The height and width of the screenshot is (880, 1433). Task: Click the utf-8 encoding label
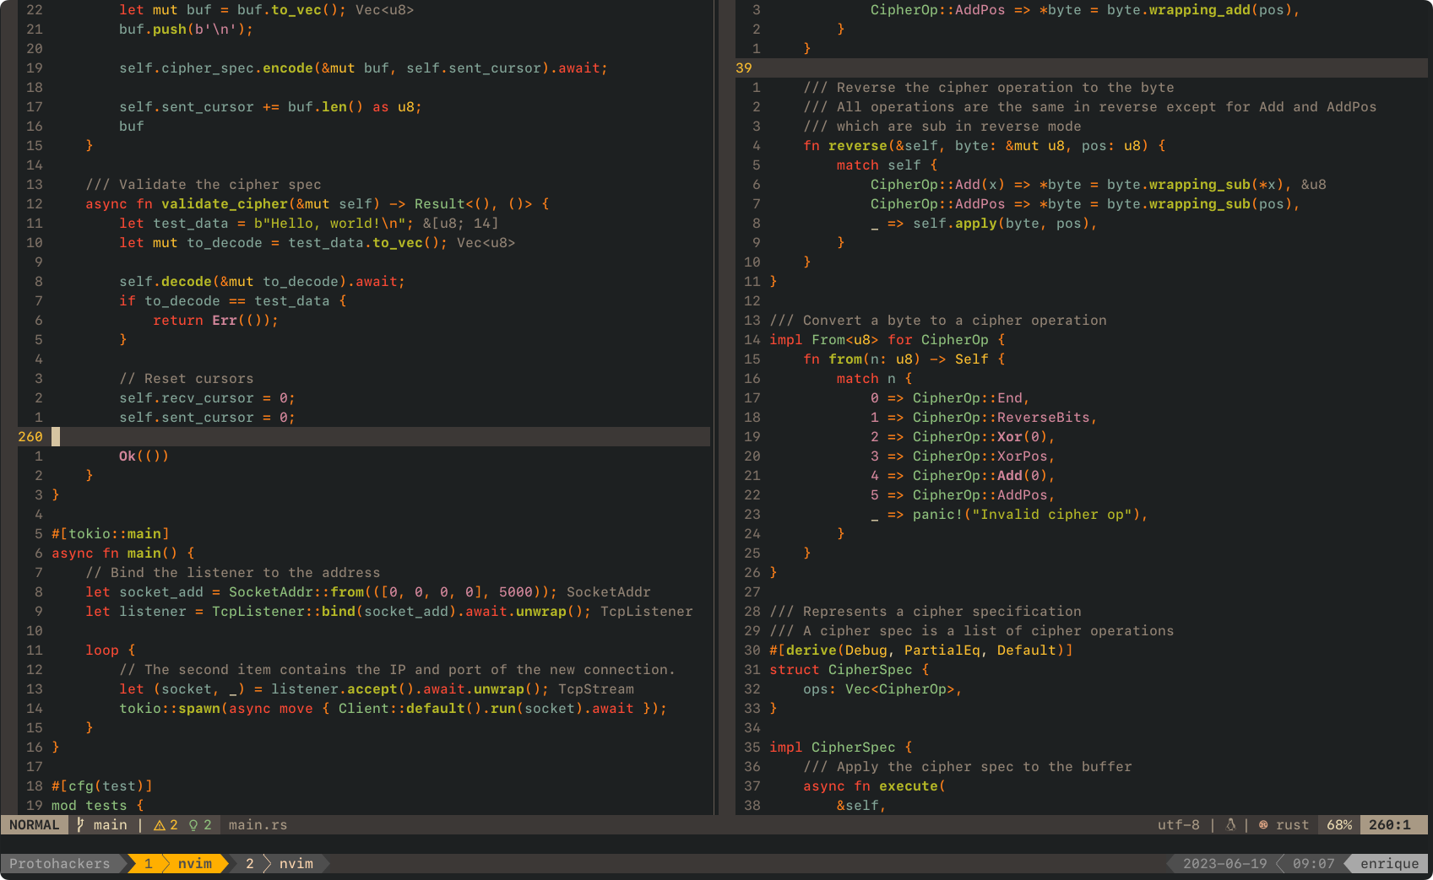(1179, 825)
